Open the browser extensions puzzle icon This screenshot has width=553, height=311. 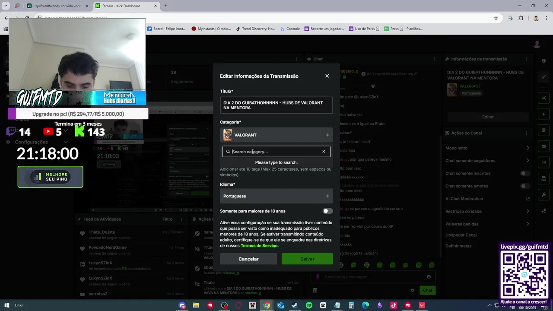pos(521,18)
